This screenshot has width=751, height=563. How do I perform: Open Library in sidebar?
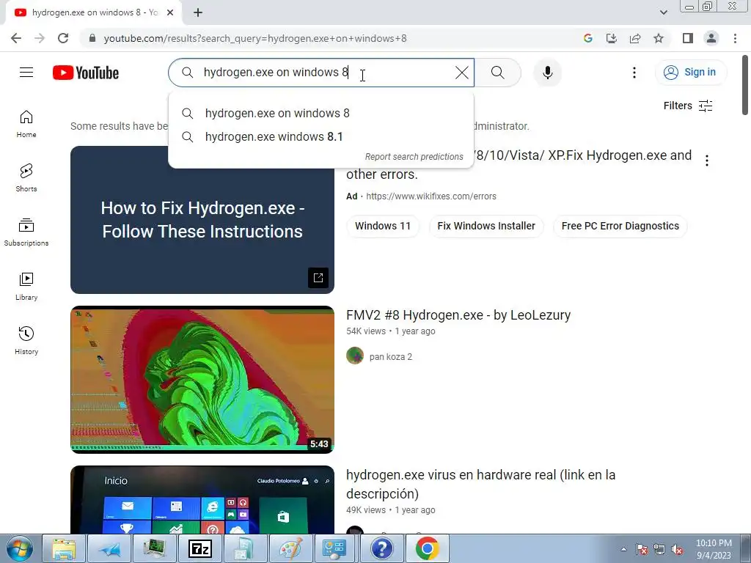26,287
